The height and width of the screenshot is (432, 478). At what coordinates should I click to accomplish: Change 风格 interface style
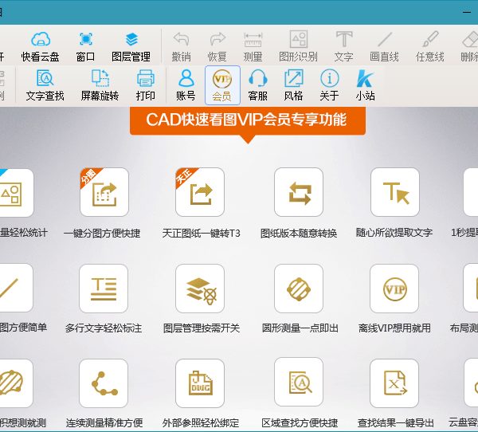pos(293,84)
